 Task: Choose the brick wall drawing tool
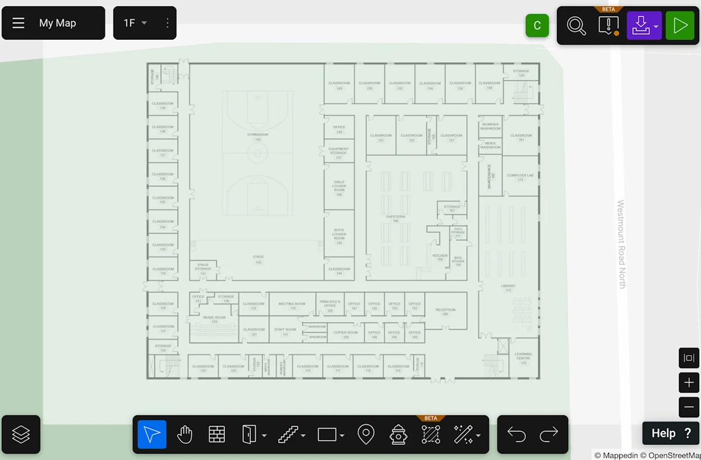pos(217,435)
